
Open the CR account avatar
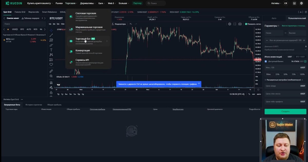coord(286,3)
